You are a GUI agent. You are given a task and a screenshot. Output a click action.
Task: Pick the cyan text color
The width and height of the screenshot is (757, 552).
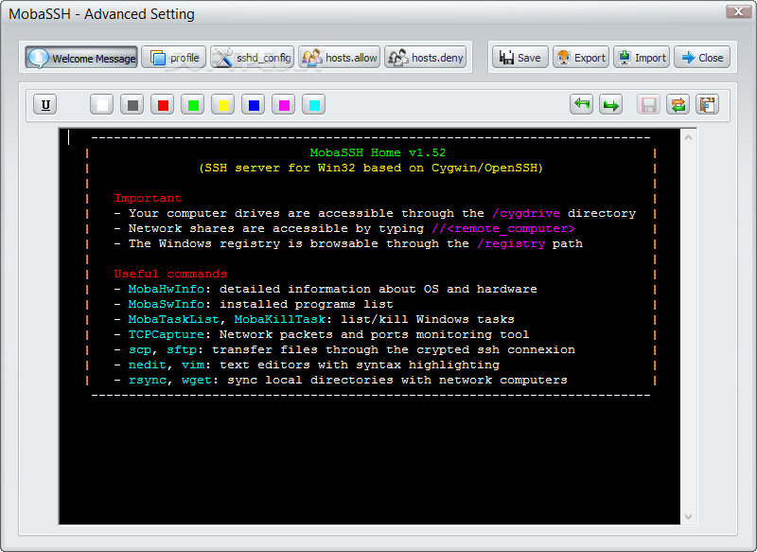point(314,105)
